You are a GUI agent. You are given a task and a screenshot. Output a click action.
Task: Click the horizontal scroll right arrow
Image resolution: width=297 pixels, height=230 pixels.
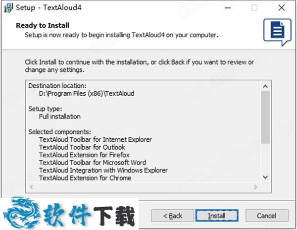(255, 187)
